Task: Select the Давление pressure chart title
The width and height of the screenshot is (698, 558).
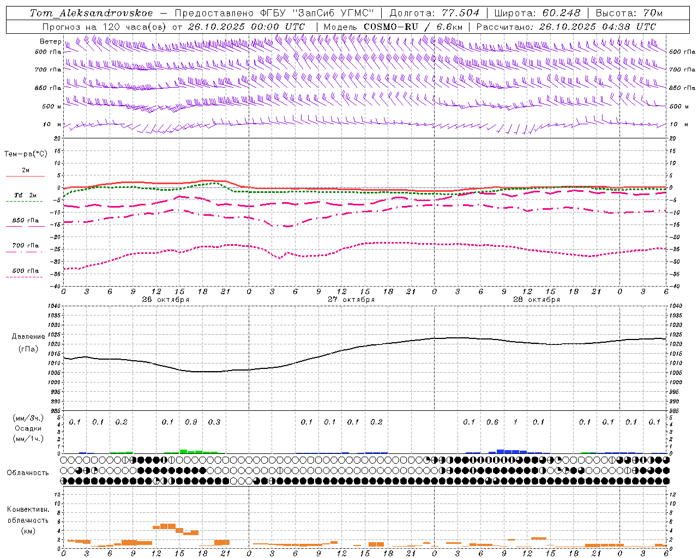Action: [x=28, y=337]
